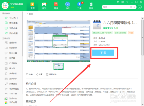Click the 更新：2012-12-02 text

tap(101, 45)
